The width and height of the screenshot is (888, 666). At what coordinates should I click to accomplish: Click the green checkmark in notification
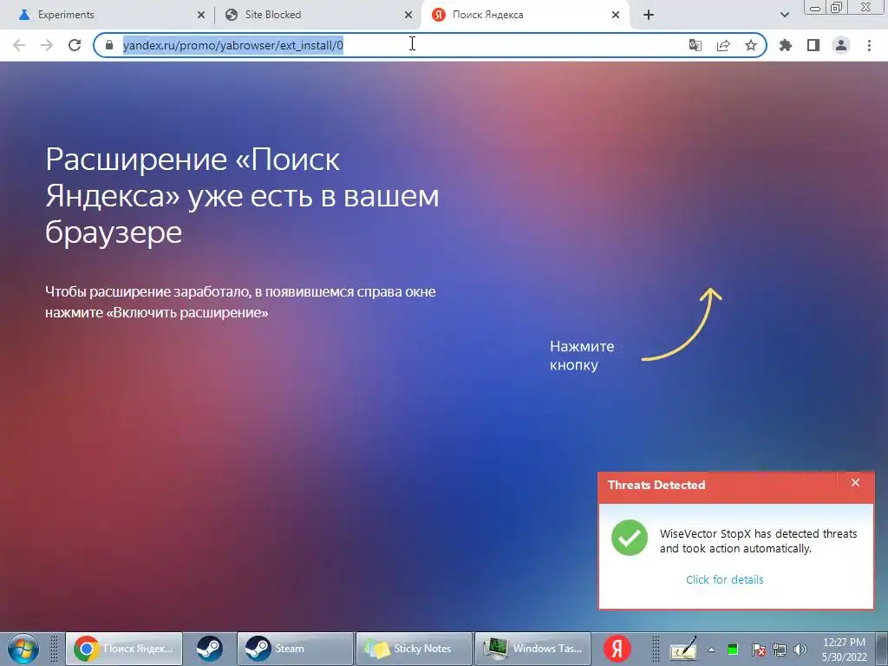[x=630, y=538]
